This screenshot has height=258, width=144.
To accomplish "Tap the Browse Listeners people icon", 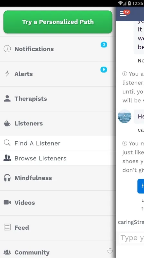I will click(x=7, y=158).
